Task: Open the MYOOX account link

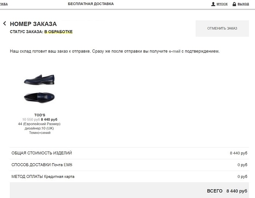Action: [222, 4]
